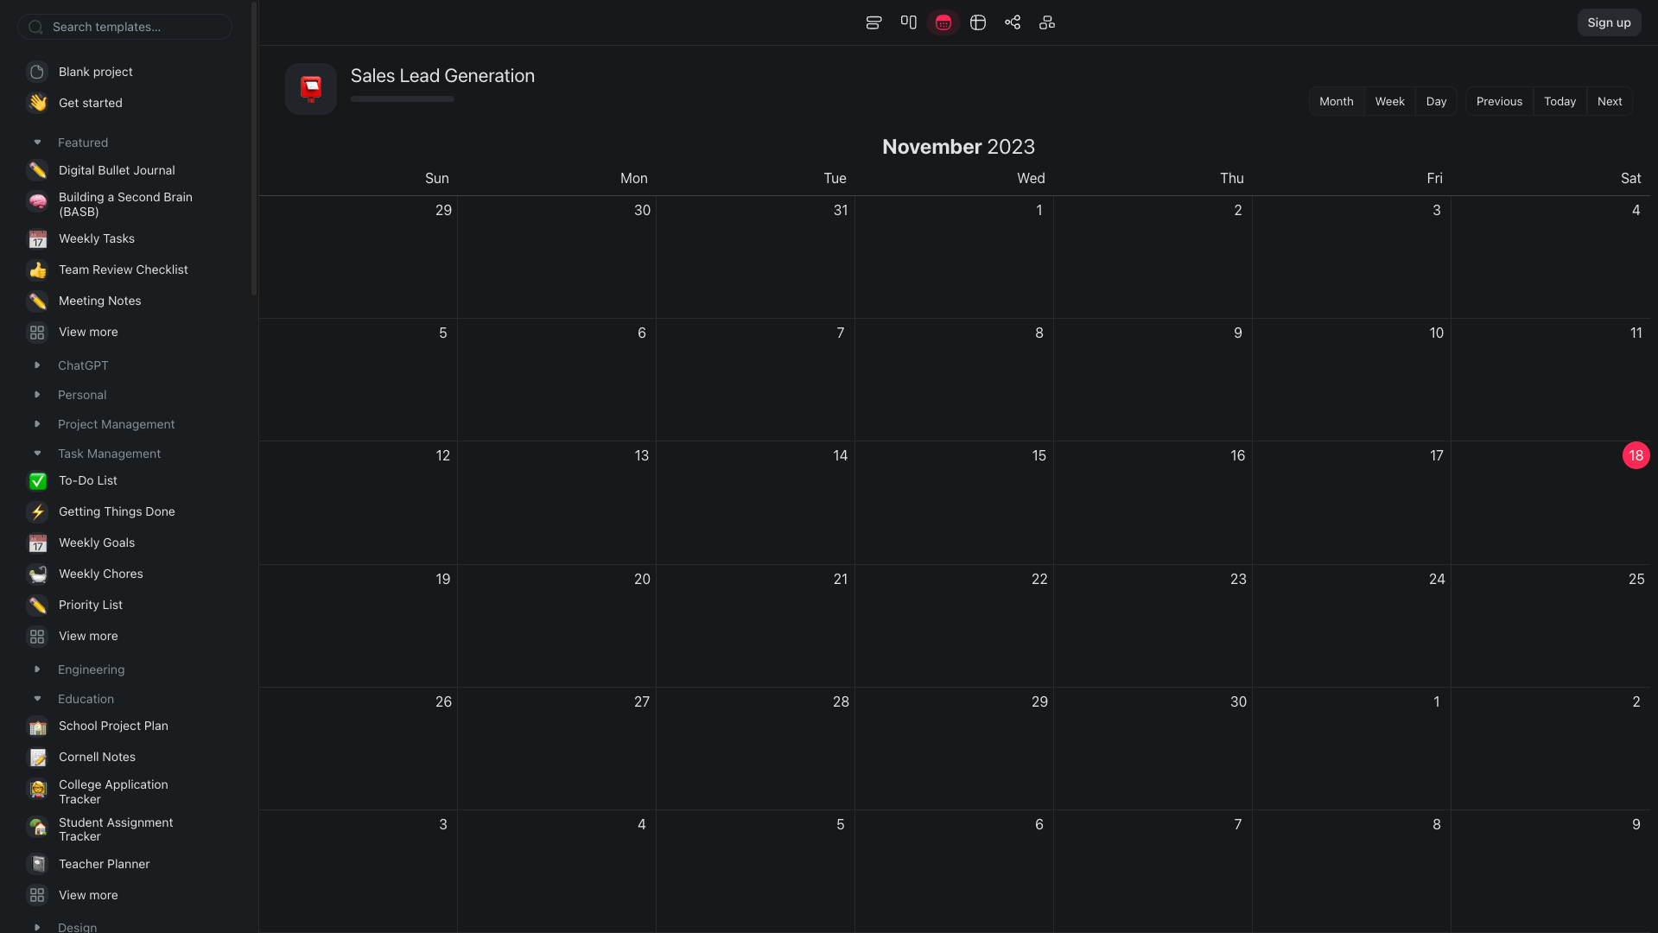Open the Blank project option

(95, 72)
